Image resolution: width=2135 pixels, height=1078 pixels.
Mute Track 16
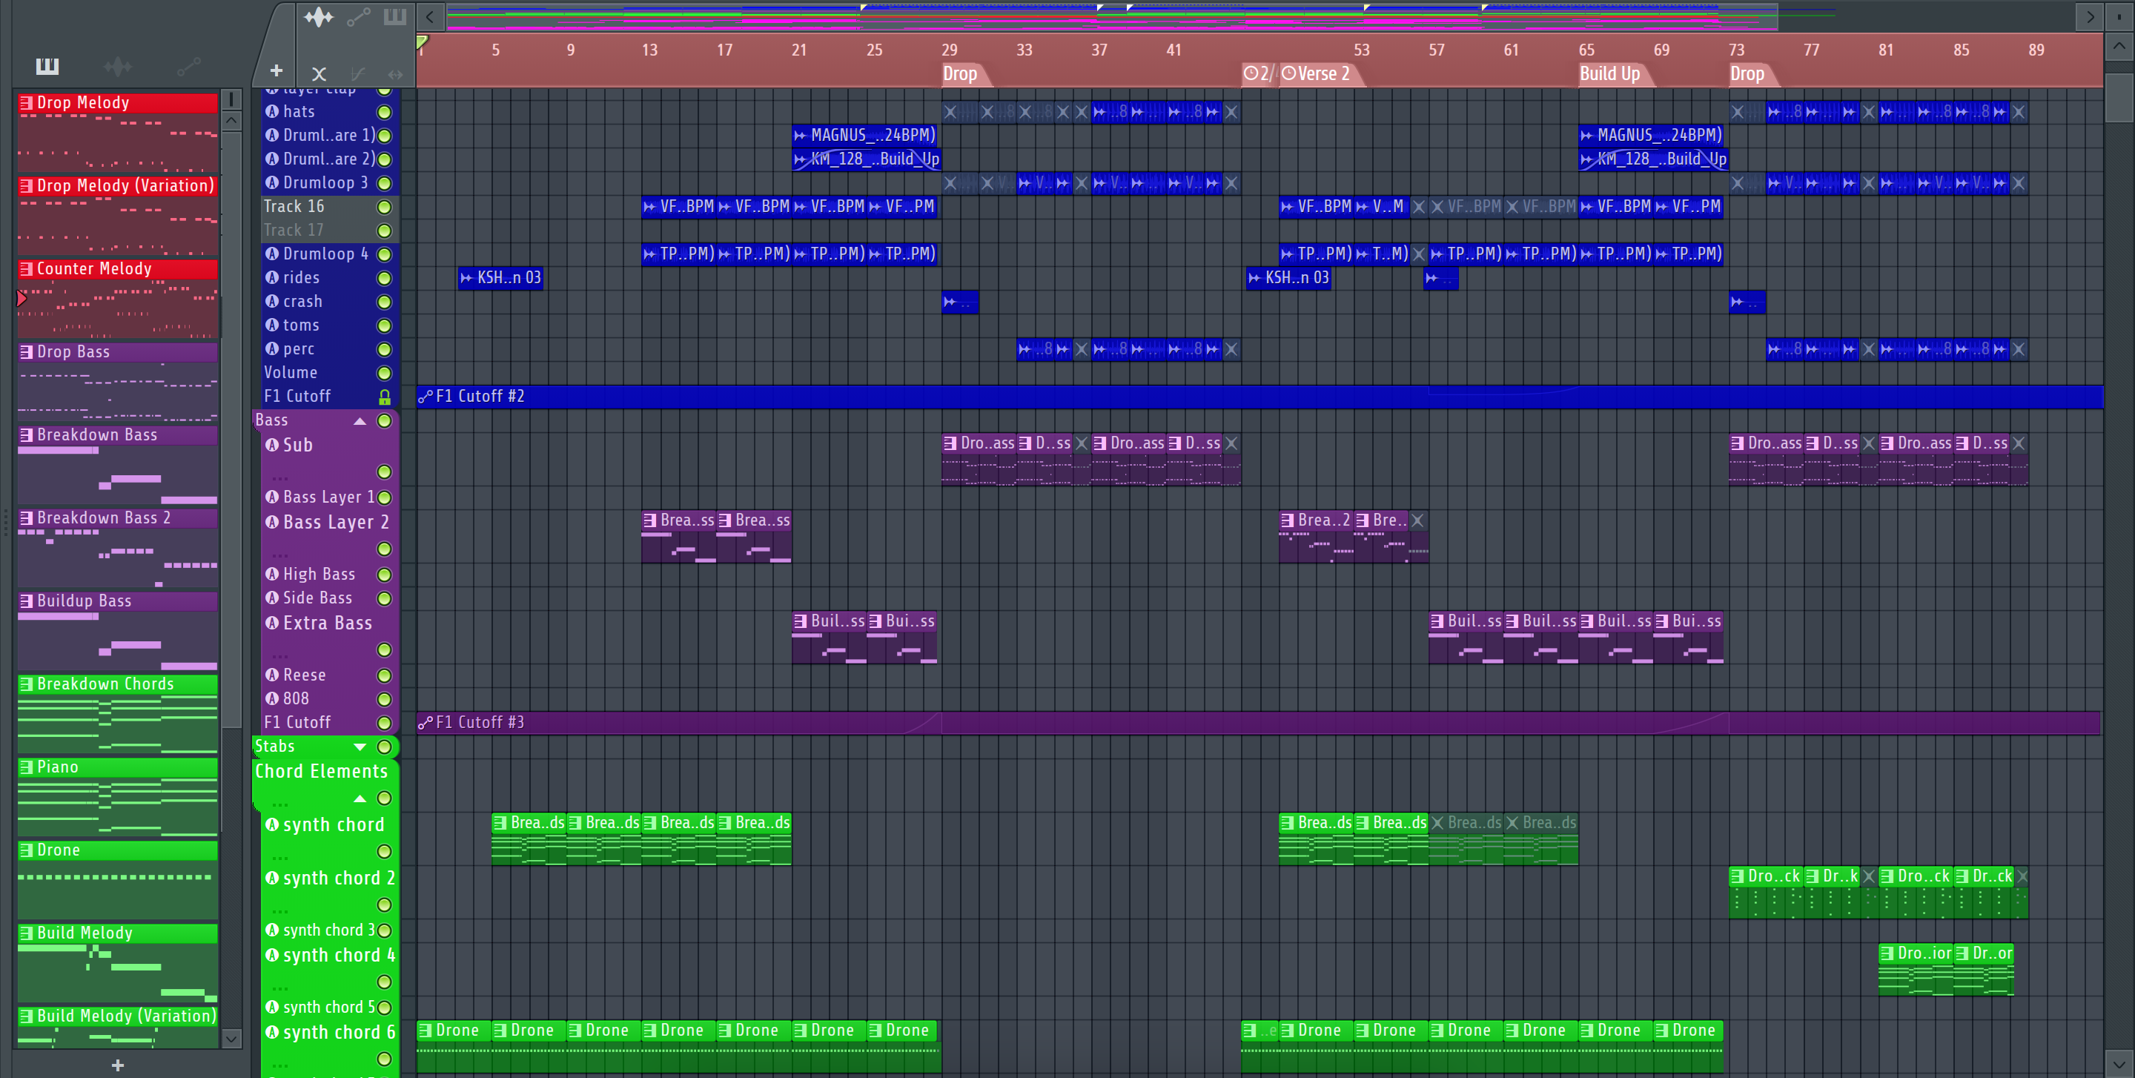pos(385,207)
